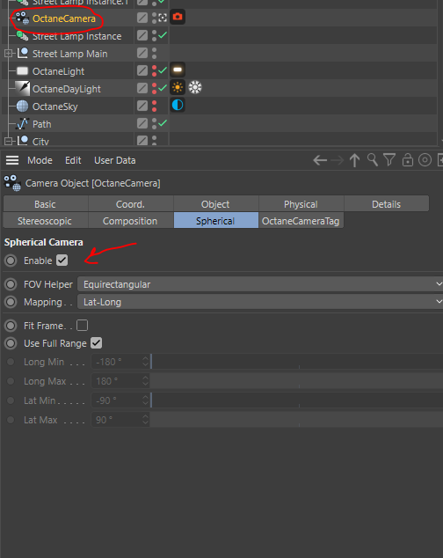Select the OctaneCamera object in the tree
This screenshot has width=443, height=558.
coord(63,18)
